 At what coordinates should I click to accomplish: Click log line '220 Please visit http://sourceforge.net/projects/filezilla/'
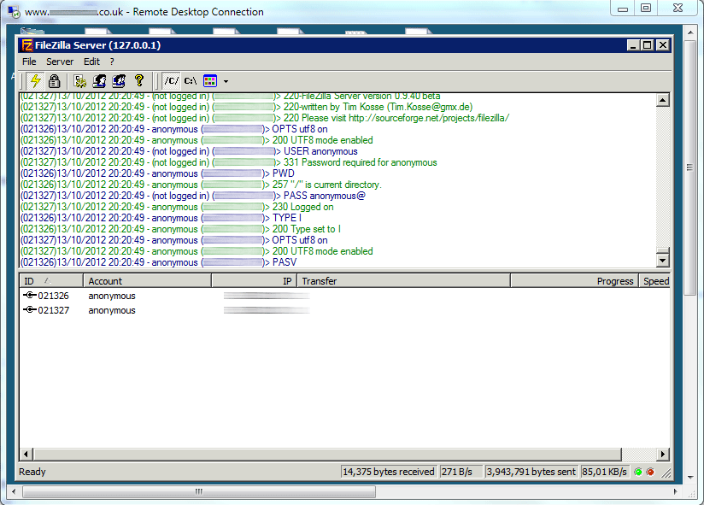coord(265,118)
